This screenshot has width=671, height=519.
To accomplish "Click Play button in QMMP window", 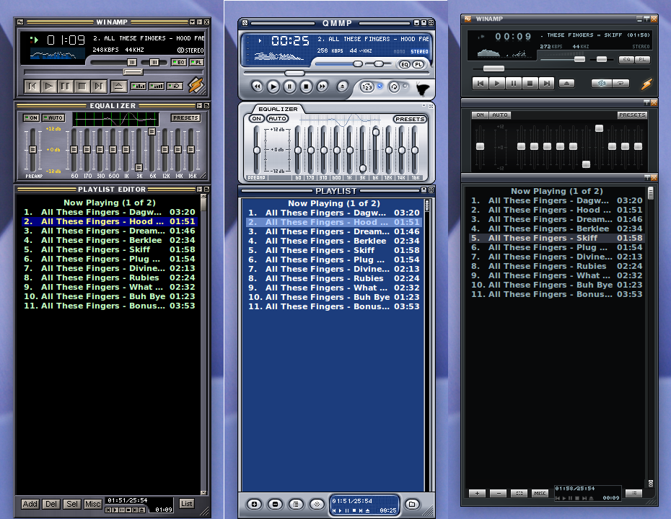I will [x=273, y=86].
